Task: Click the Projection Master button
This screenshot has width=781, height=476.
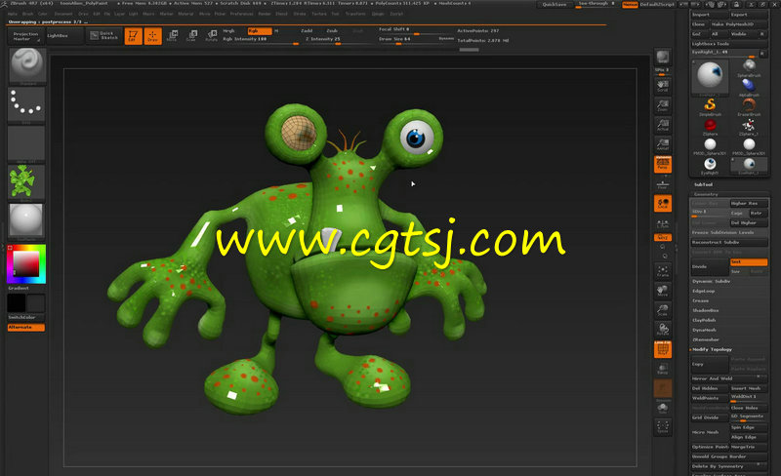Action: pos(25,36)
